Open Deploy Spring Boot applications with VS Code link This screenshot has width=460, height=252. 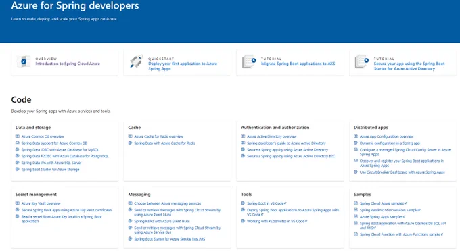tap(293, 212)
